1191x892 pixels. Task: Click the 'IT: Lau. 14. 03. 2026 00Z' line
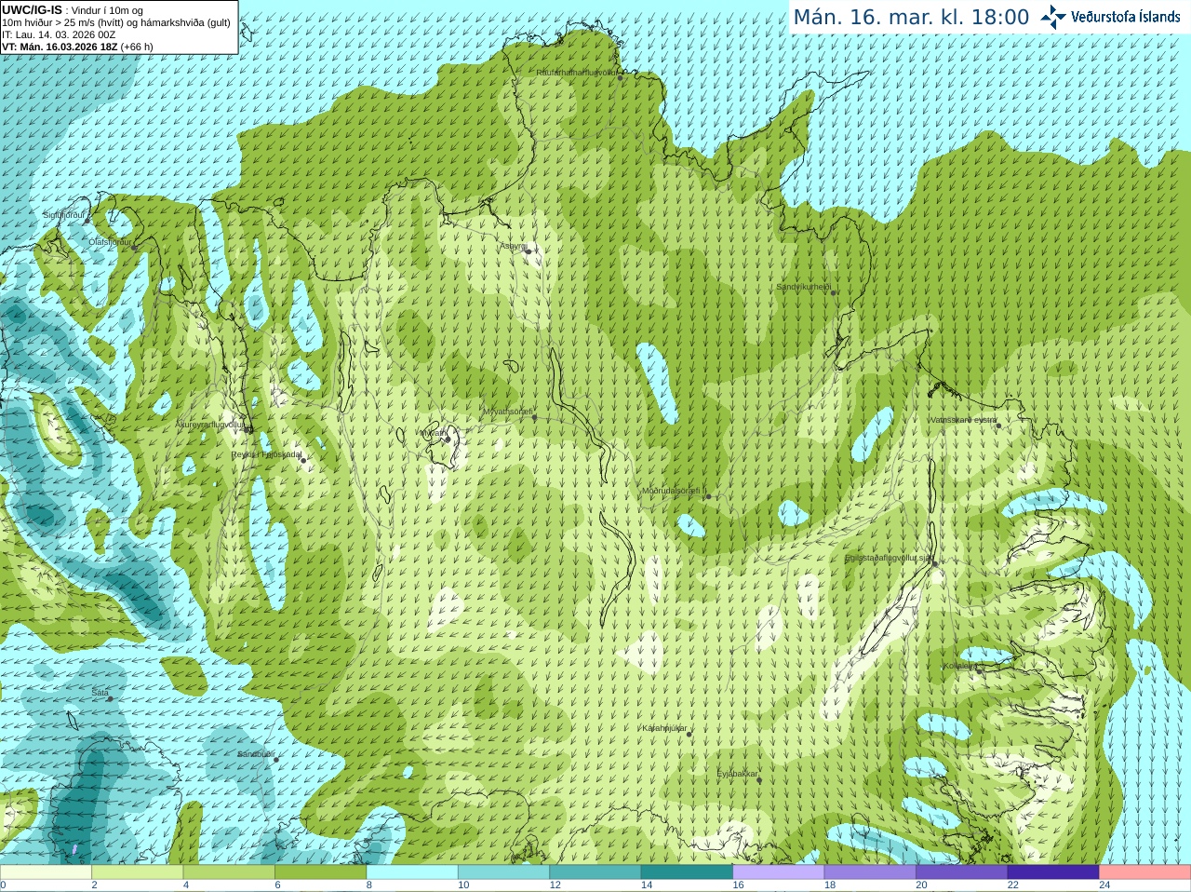pos(59,34)
